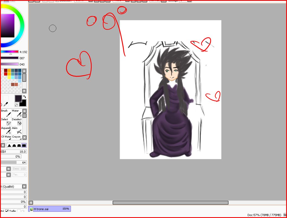287x218 pixels.
Task: Toggle the transparent color button
Action: click(x=17, y=105)
